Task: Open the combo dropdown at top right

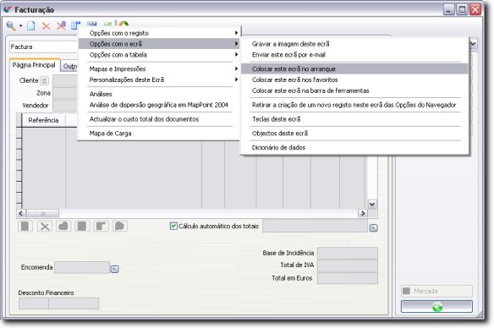Action: [x=473, y=44]
